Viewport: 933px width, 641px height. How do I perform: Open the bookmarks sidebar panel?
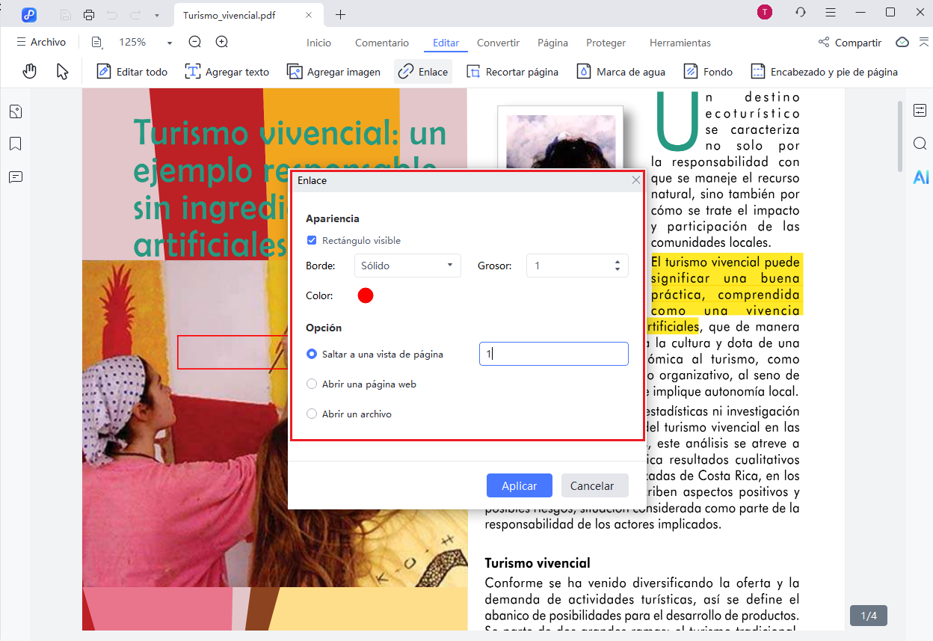[15, 144]
